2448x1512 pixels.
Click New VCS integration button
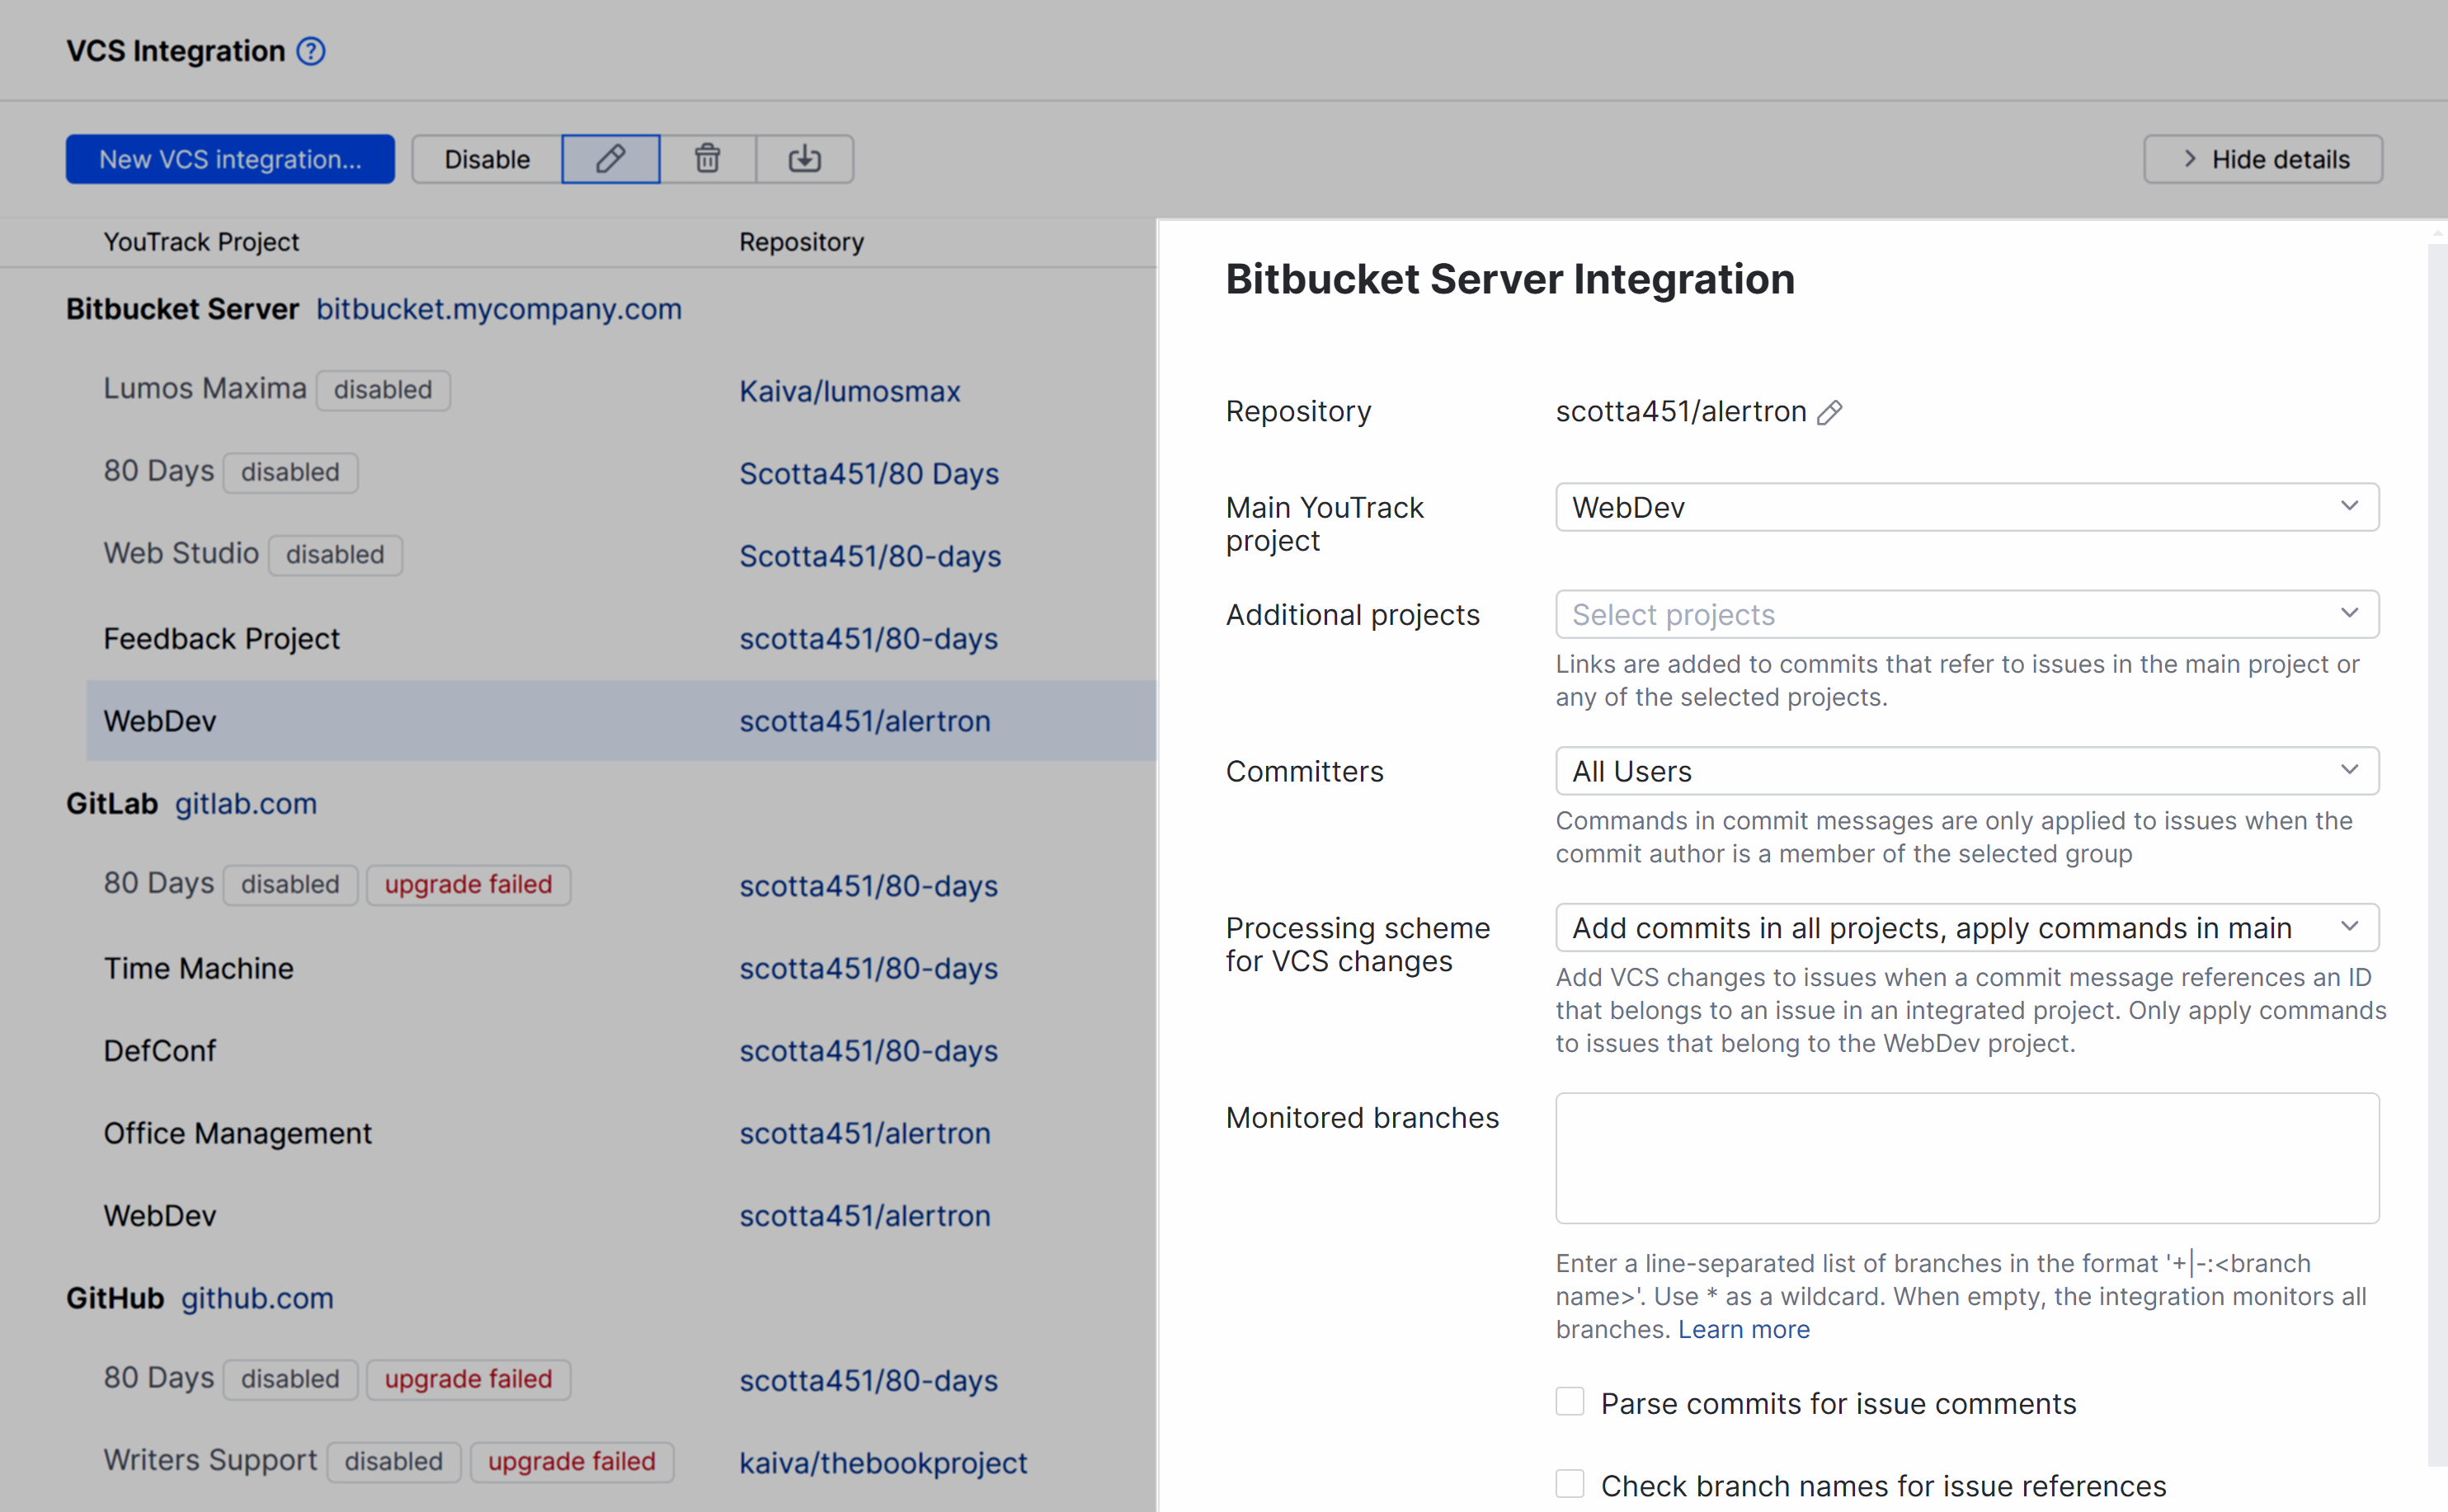(229, 158)
